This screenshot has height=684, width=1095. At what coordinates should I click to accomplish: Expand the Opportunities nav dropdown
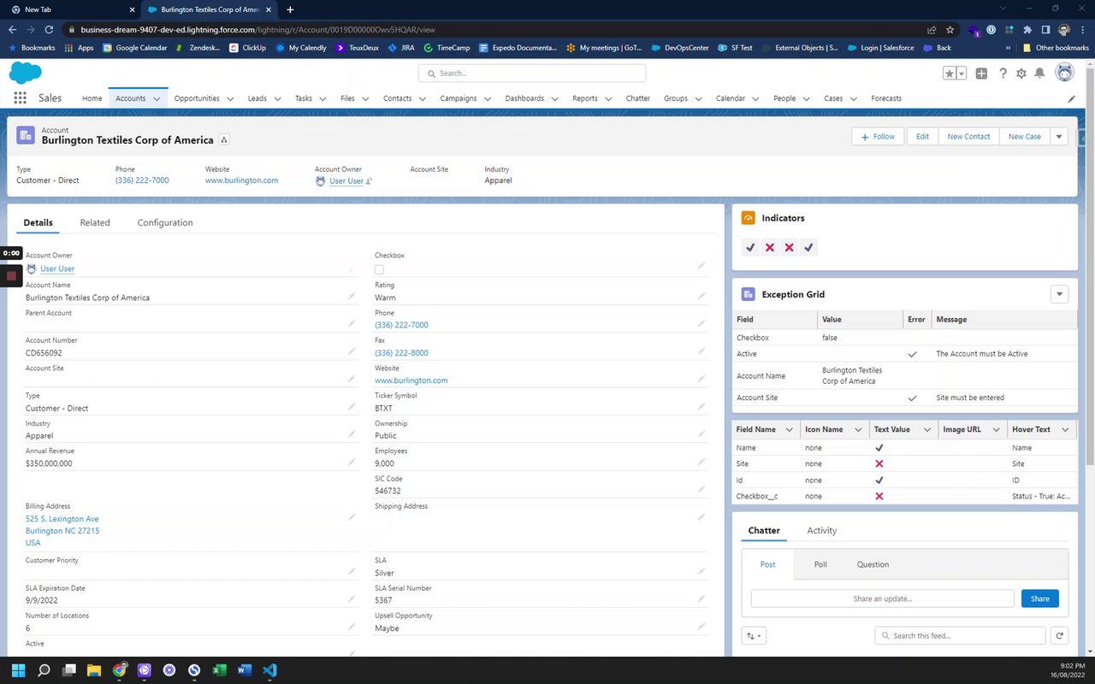pyautogui.click(x=231, y=99)
